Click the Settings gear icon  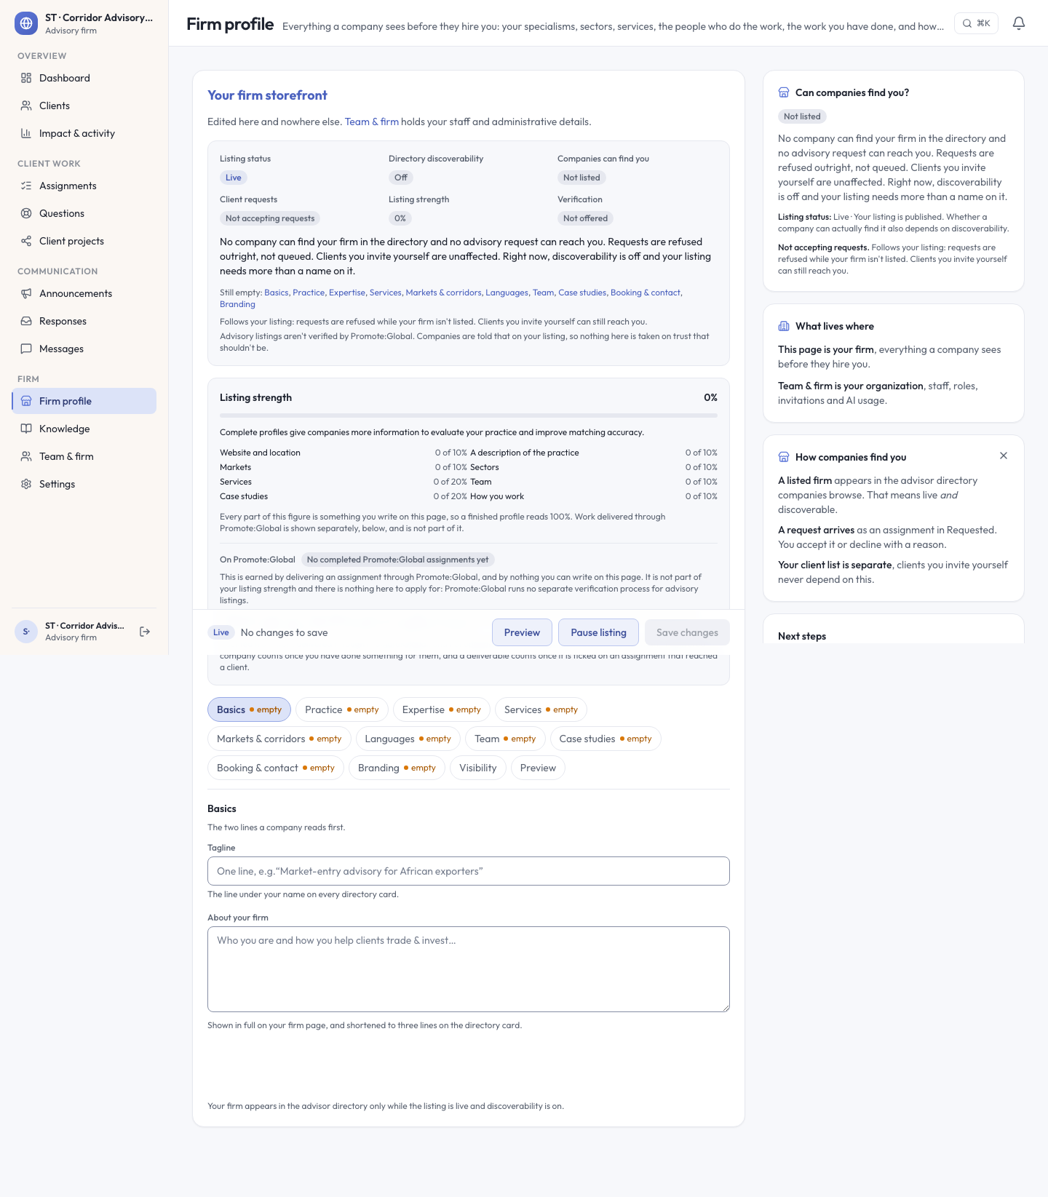point(26,484)
